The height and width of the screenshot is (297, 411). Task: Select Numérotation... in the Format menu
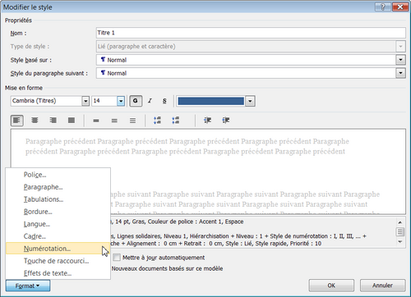[x=58, y=249]
